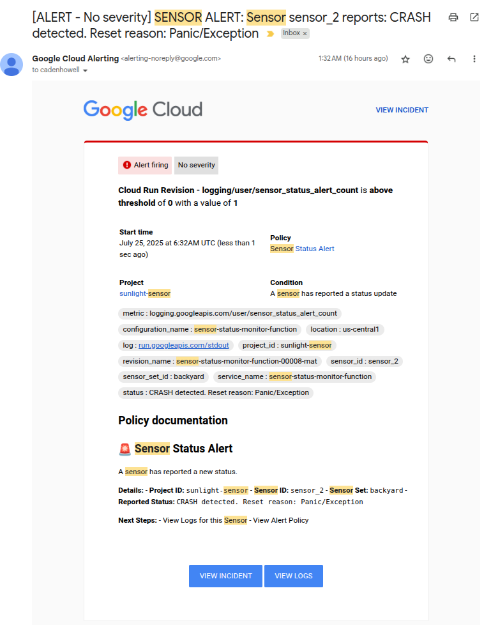Viewport: 484px width, 625px height.
Task: Click the Inbox label tag
Action: tap(292, 33)
